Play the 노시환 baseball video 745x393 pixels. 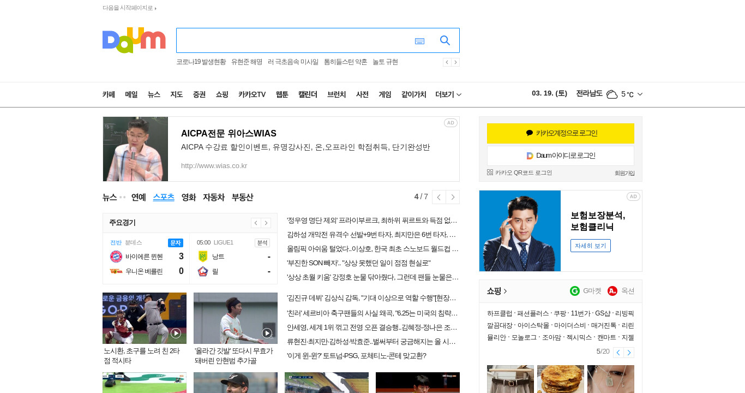point(176,333)
